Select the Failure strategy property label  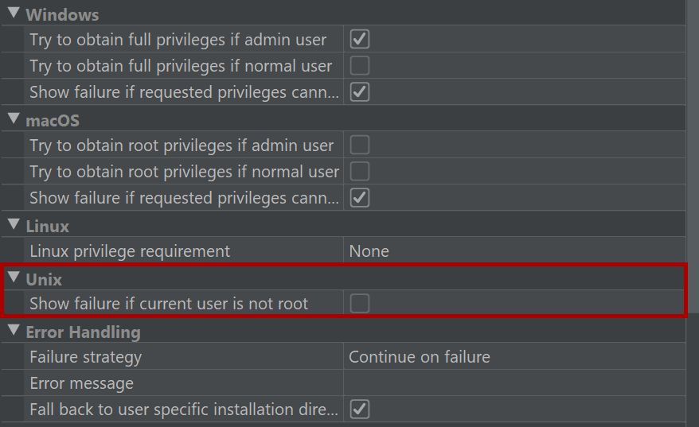coord(86,357)
